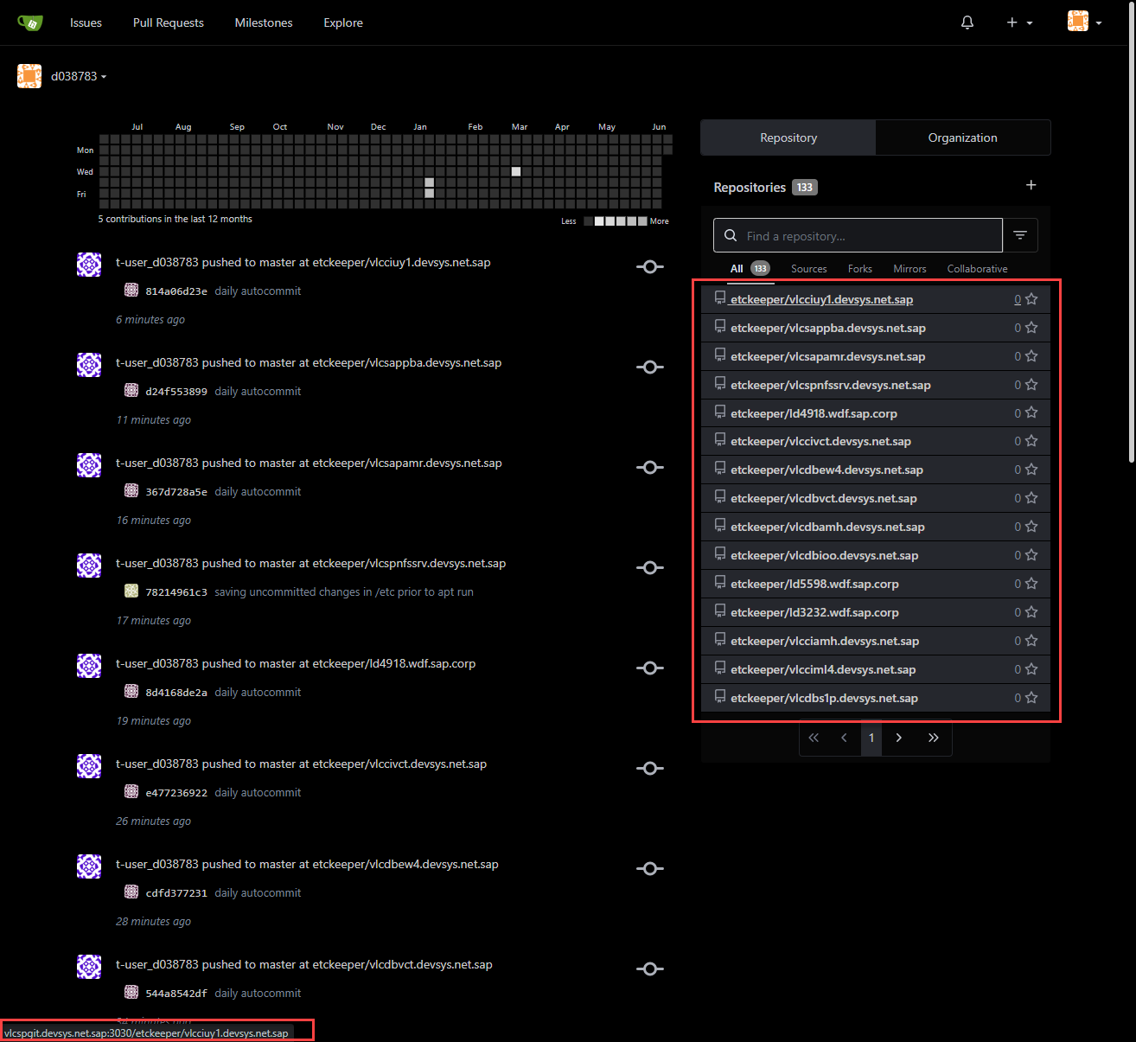Open etckeeper/vlcdbioo.devsys.net.sap in repository list

[x=825, y=555]
